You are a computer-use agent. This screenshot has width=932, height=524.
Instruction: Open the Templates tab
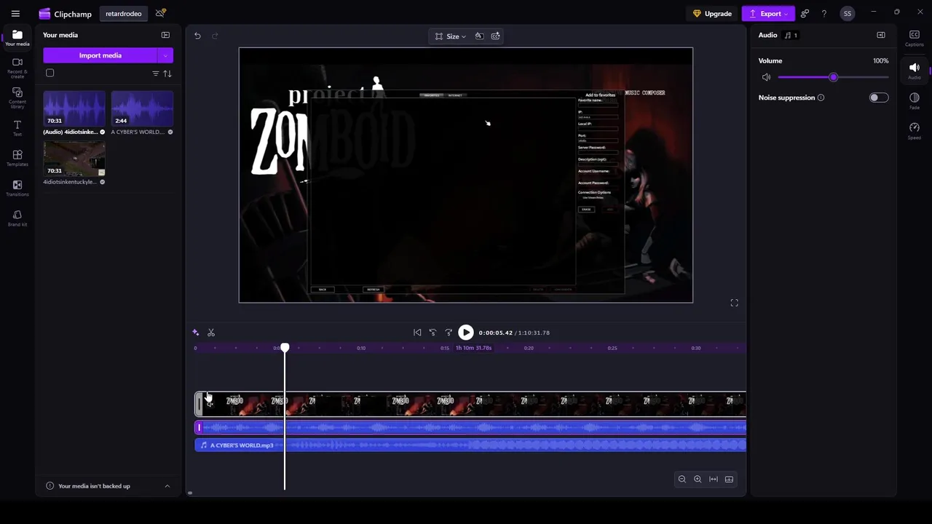[x=17, y=158]
